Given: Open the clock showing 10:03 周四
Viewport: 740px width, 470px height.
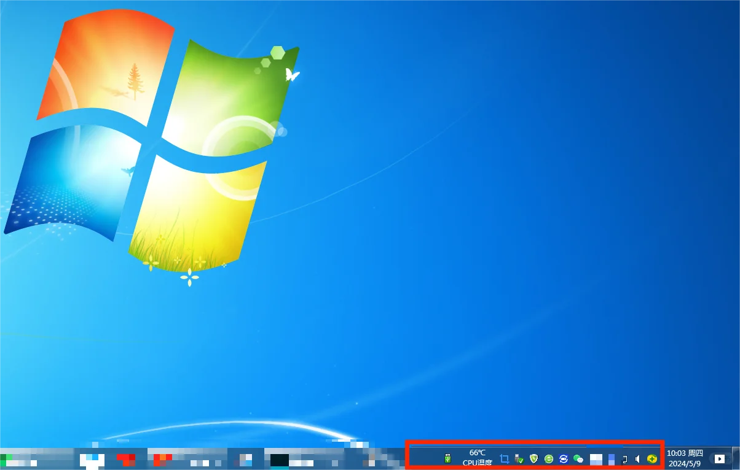Looking at the screenshot, I should (685, 458).
